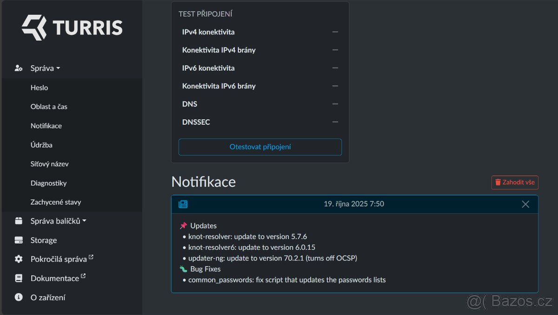
Task: Select the newspaper icon on the notification header
Action: (x=184, y=204)
